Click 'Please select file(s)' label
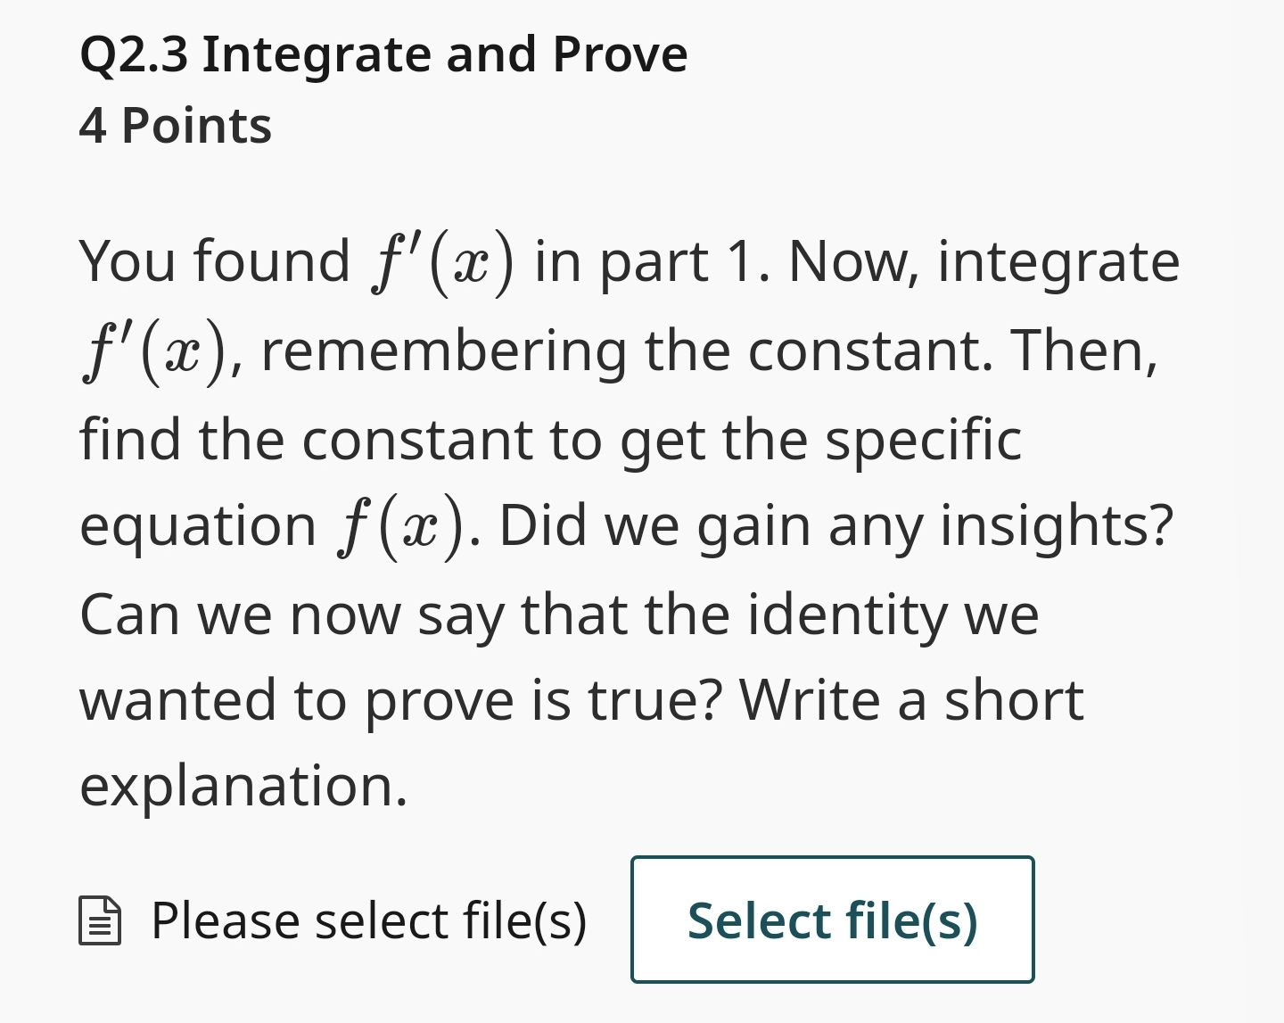This screenshot has width=1284, height=1023. click(x=368, y=920)
